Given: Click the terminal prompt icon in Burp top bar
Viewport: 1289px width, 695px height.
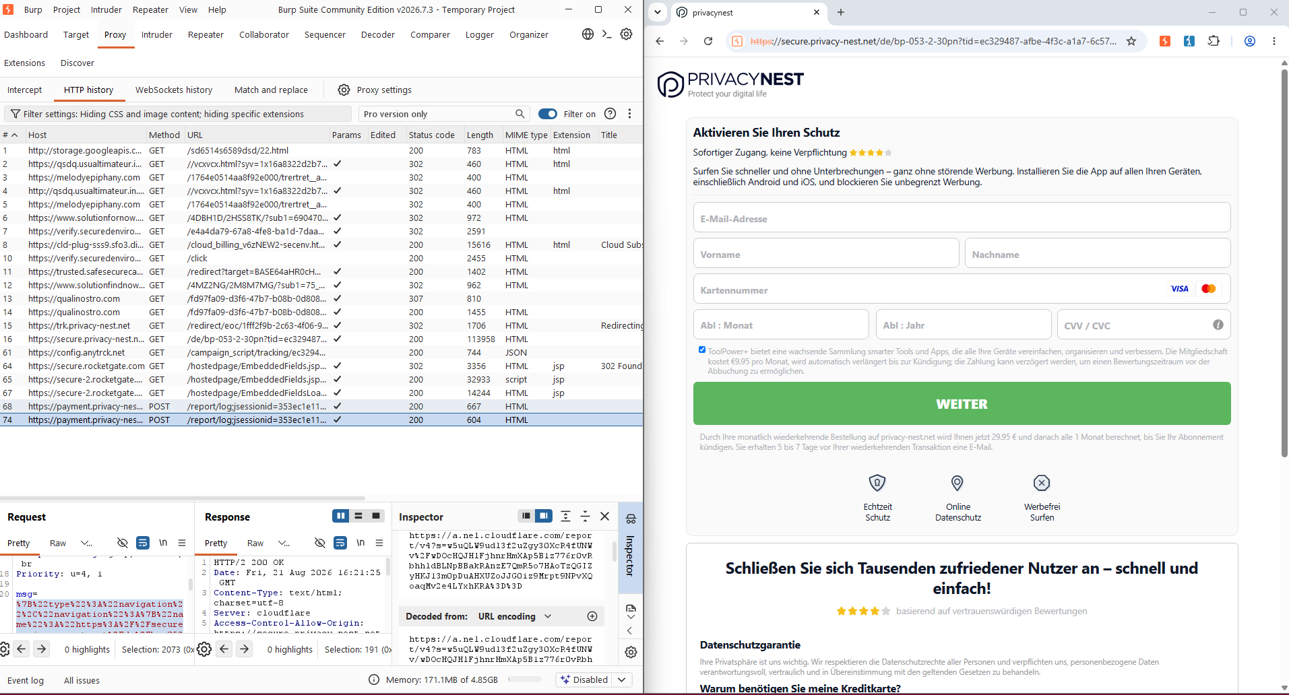Looking at the screenshot, I should (606, 34).
